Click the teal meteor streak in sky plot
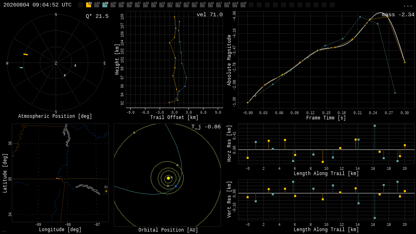This screenshot has width=416, height=234. (x=21, y=68)
